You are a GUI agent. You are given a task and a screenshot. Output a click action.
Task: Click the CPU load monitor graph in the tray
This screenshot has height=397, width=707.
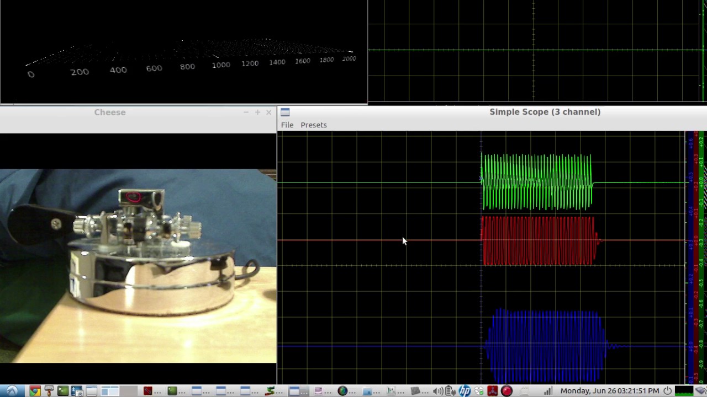point(684,390)
